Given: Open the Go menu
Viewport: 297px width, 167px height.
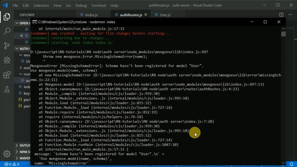Looking at the screenshot, I should point(68,6).
